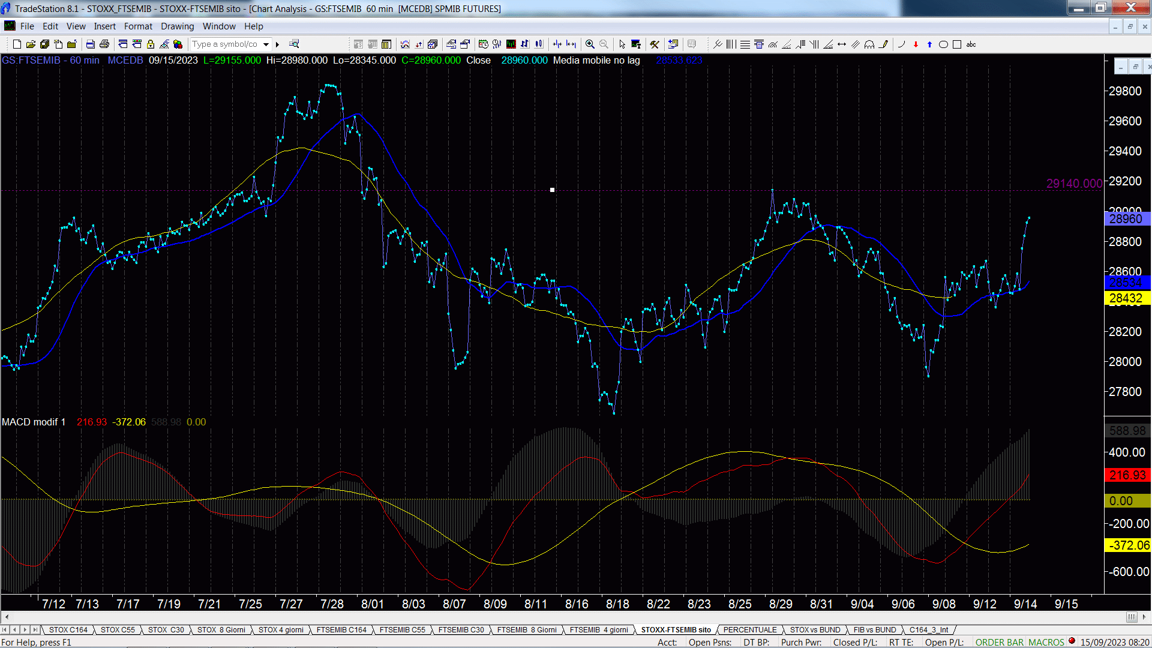Click the symbol go arrow button
This screenshot has width=1152, height=648.
click(277, 44)
